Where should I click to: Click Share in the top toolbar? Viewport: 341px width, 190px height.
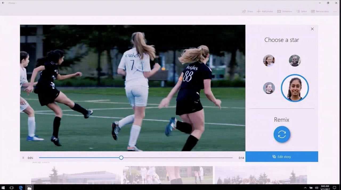point(247,11)
